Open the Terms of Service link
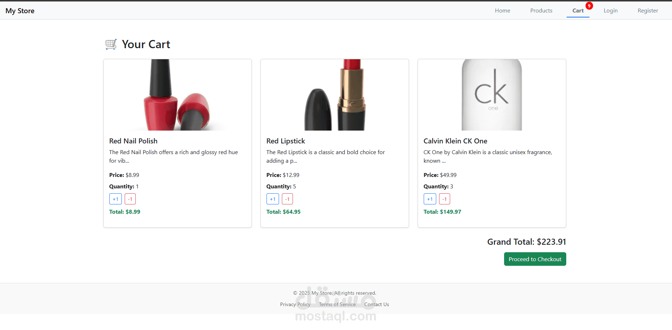This screenshot has height=330, width=672. 337,304
